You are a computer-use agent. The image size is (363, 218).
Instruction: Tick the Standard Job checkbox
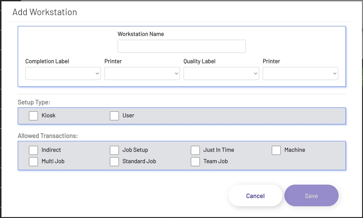click(x=114, y=161)
